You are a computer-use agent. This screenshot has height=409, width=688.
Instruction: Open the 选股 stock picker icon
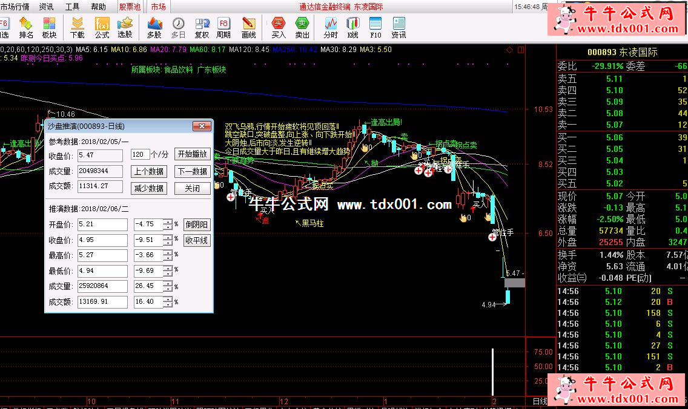125,27
